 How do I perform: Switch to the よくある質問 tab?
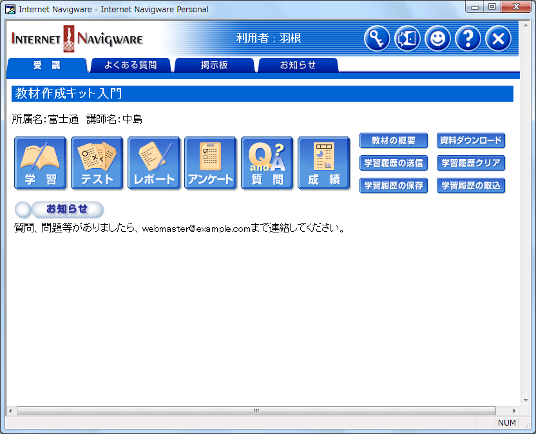point(130,65)
